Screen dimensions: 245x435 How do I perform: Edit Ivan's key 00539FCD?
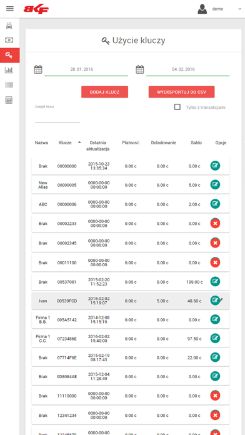tap(215, 301)
